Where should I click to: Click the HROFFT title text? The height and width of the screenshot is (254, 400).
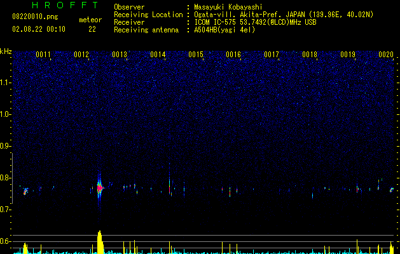point(65,5)
